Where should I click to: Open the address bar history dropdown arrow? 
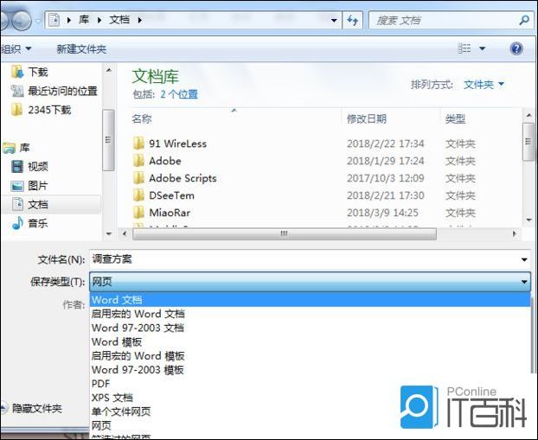pyautogui.click(x=334, y=21)
